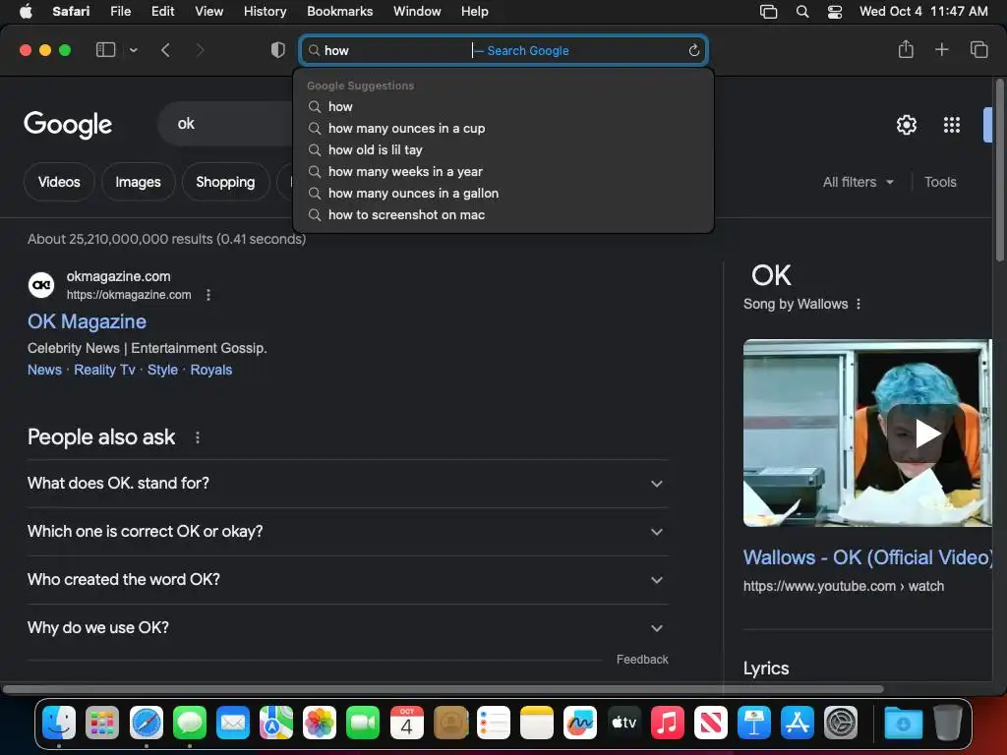Open Finder from the Dock

point(59,723)
